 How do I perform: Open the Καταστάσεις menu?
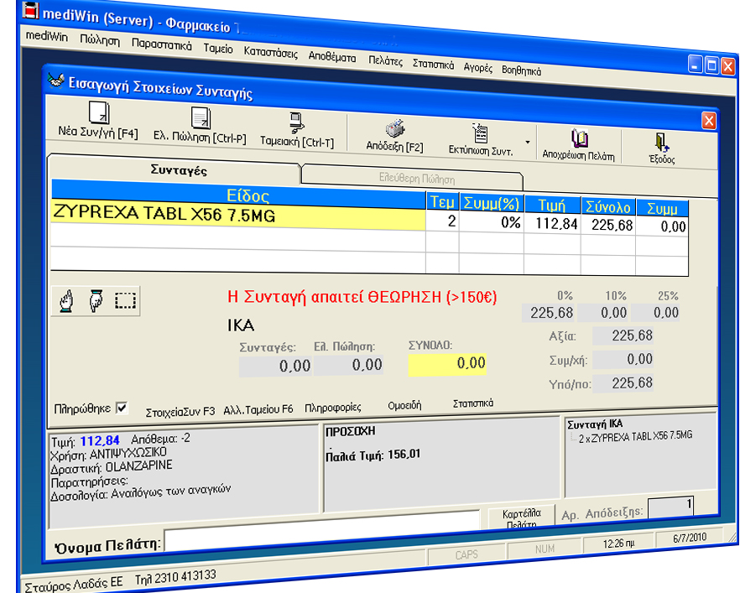click(x=270, y=52)
